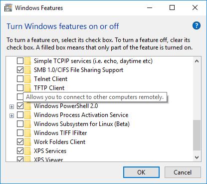Enable Windows Subsystem for Linux (Beta) checkbox
Screen dimensions: 207x184
tap(20, 124)
